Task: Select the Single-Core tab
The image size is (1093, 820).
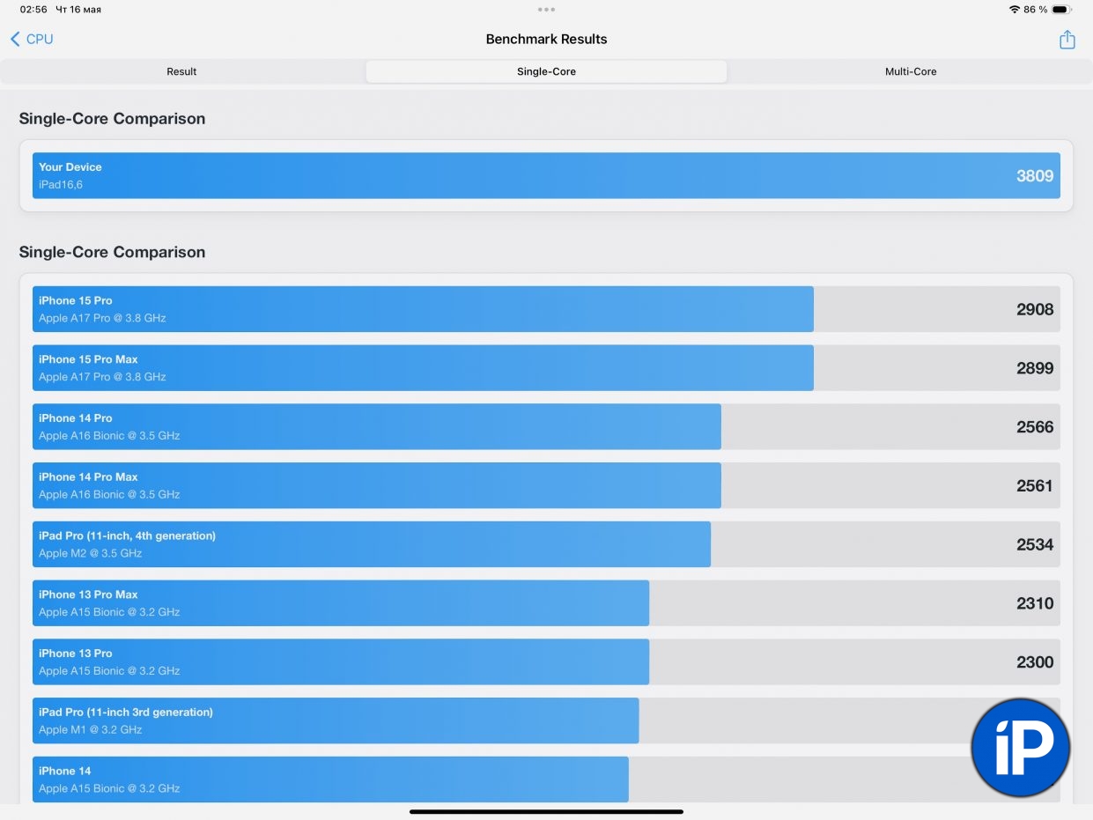Action: [x=546, y=71]
